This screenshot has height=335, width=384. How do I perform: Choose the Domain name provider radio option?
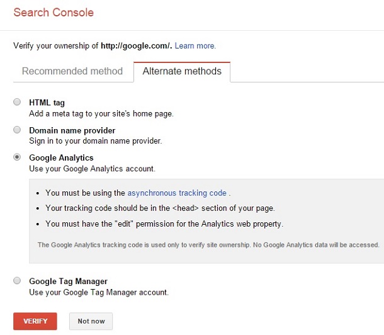(x=17, y=130)
